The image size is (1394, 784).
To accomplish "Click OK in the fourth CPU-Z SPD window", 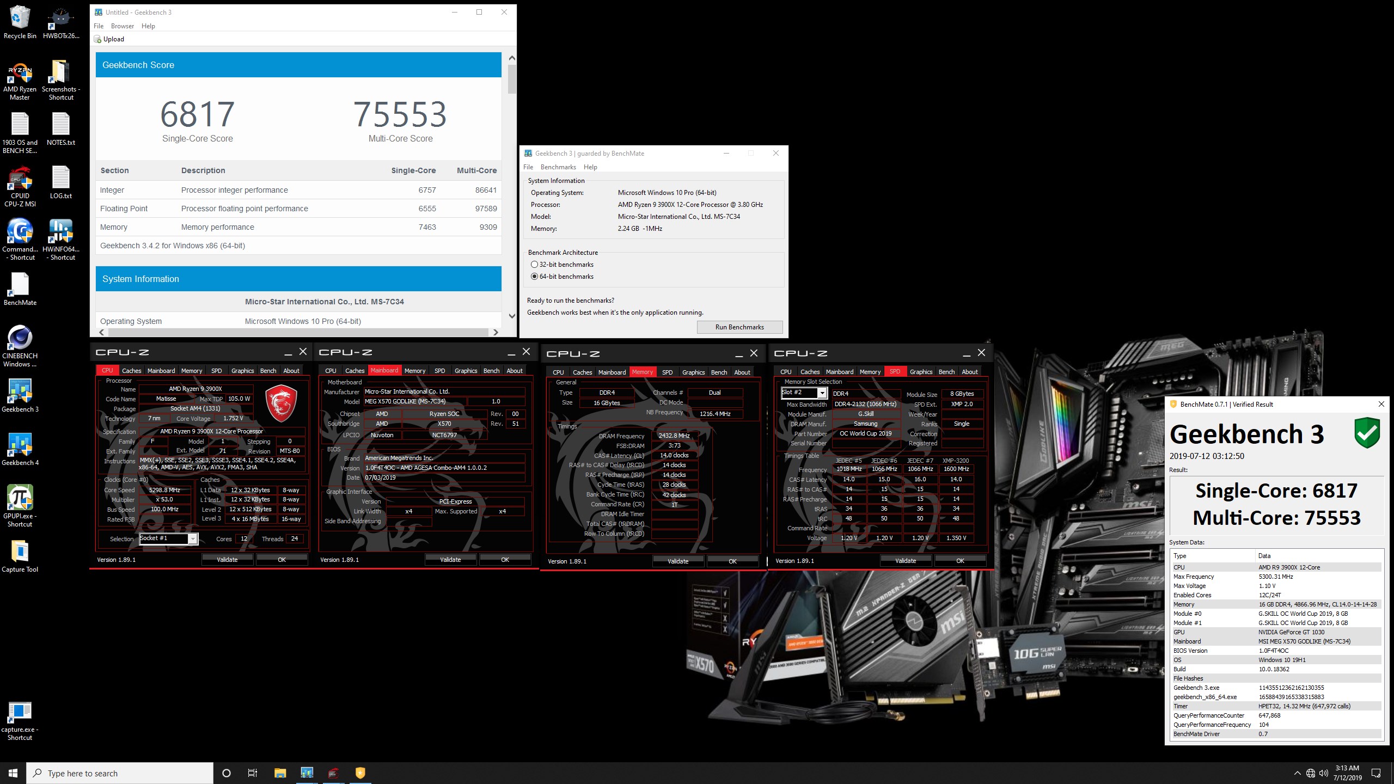I will click(x=960, y=561).
